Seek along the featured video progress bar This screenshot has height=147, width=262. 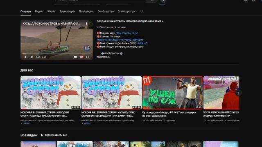pos(56,53)
